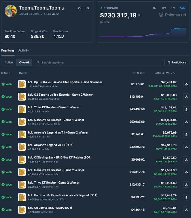The height and width of the screenshot is (218, 191).
Task: Click LoL logo for OKSavingsBank BRION market
Action: 22,159
